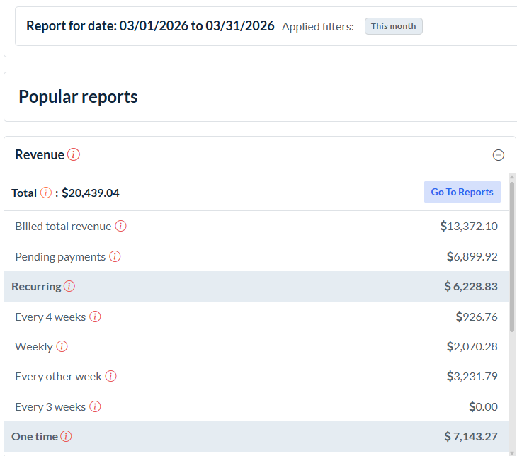Screen dimensions: 517x456
Task: Click the Recurring amount $ 6,228.83
Action: 471,286
